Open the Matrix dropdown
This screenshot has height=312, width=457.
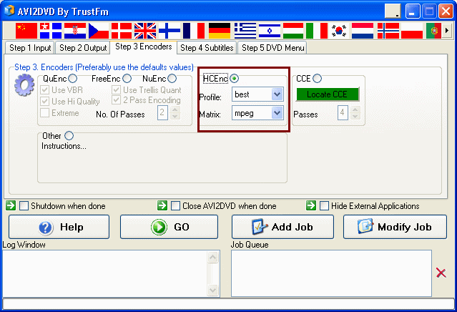(277, 113)
